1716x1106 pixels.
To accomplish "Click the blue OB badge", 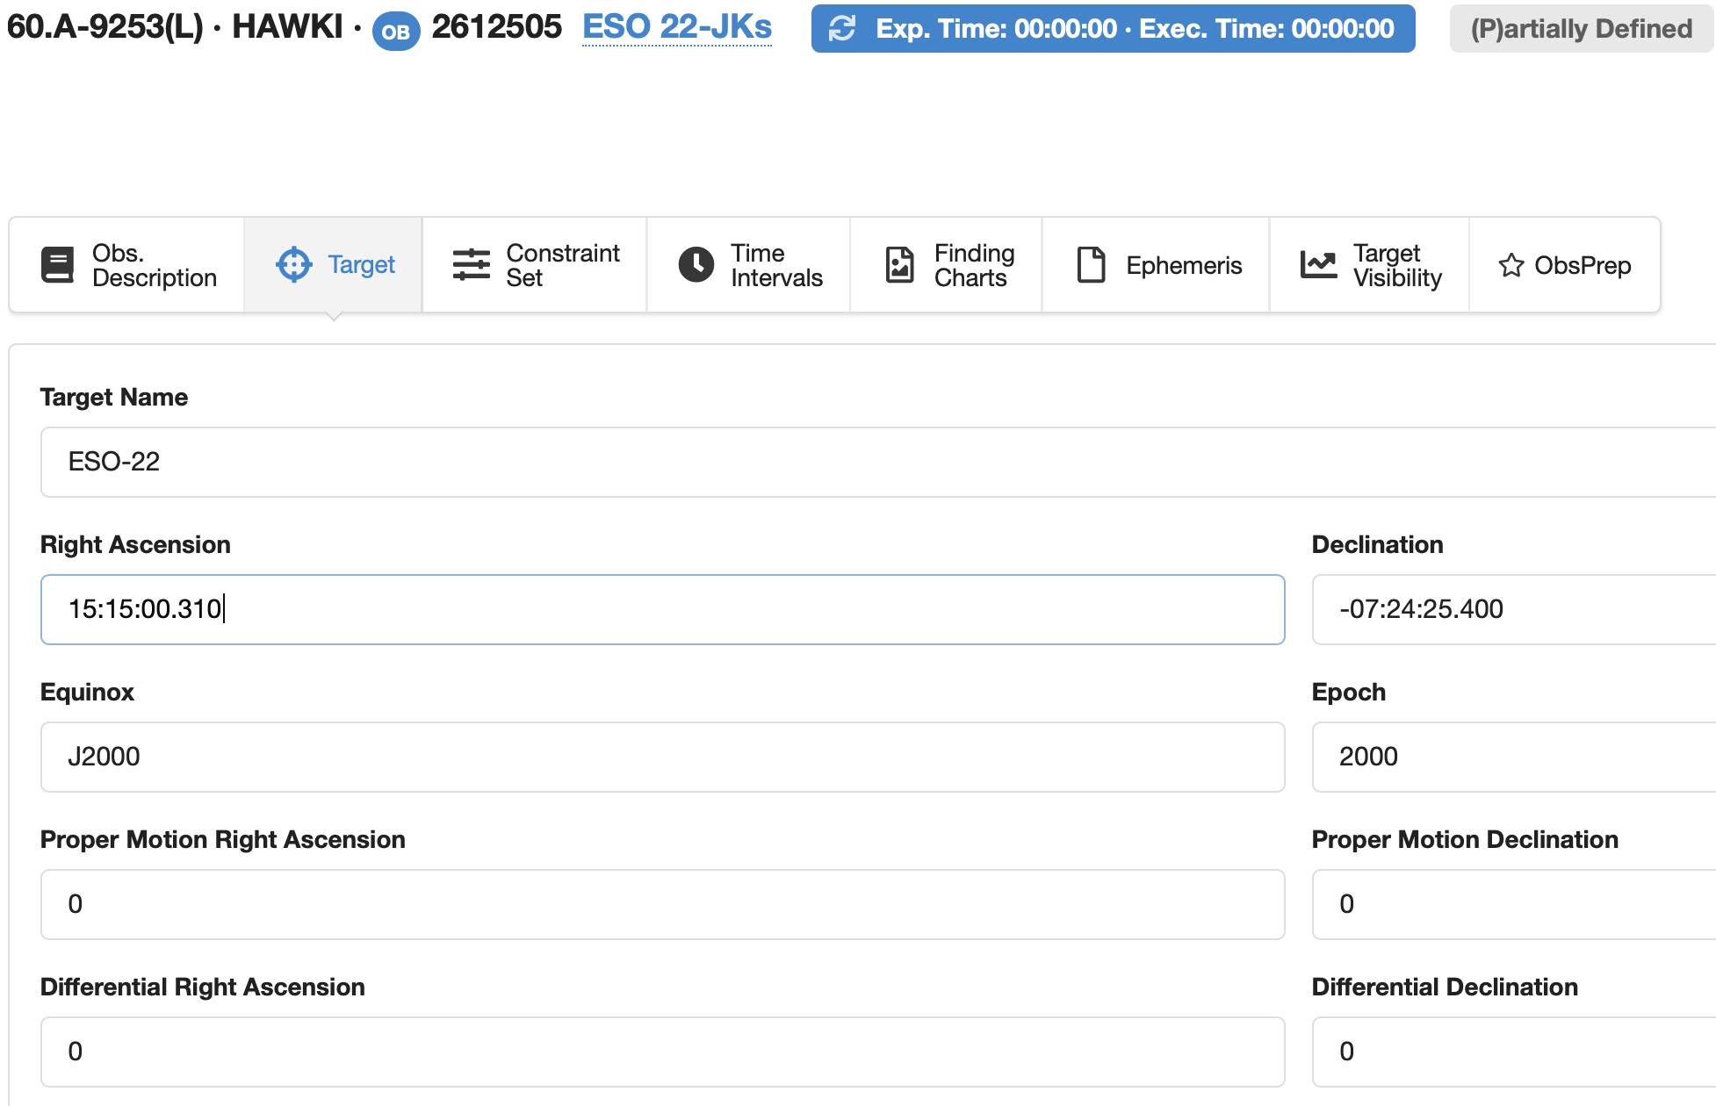I will pos(396,32).
